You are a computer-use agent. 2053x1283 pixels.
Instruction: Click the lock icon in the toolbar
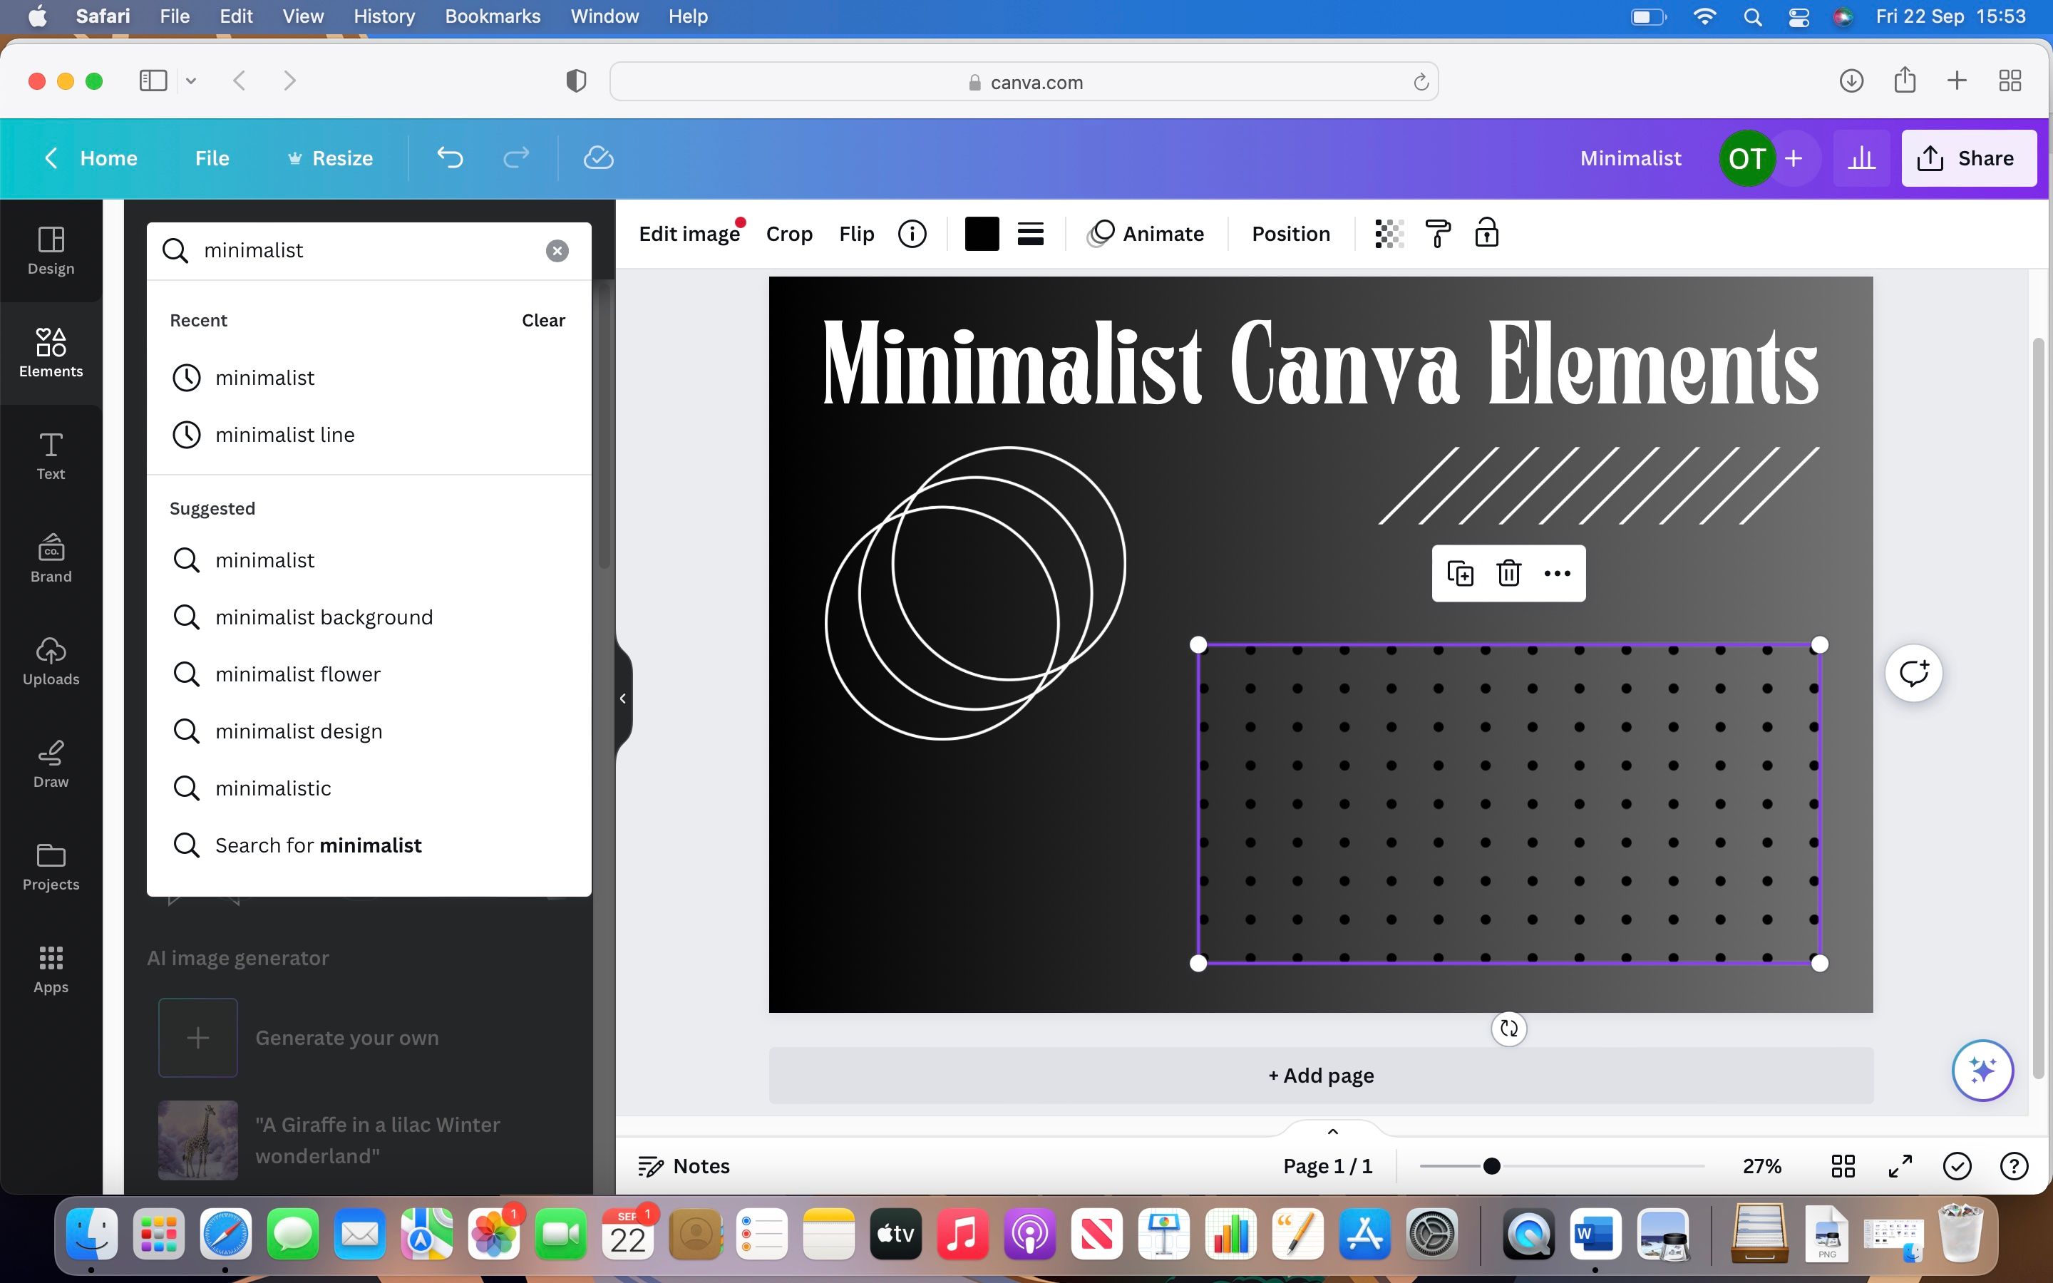point(1486,233)
